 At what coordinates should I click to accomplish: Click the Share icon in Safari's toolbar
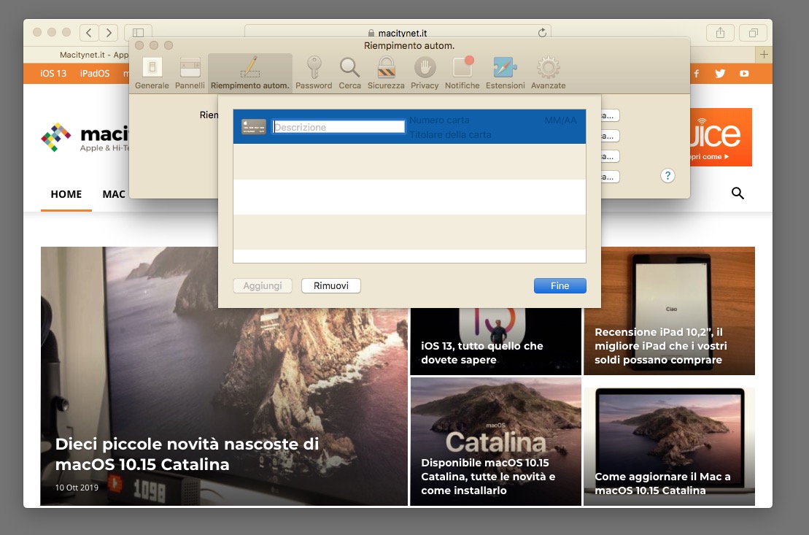721,32
